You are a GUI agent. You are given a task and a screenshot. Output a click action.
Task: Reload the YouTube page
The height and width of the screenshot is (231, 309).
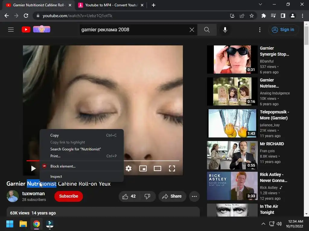click(x=26, y=16)
